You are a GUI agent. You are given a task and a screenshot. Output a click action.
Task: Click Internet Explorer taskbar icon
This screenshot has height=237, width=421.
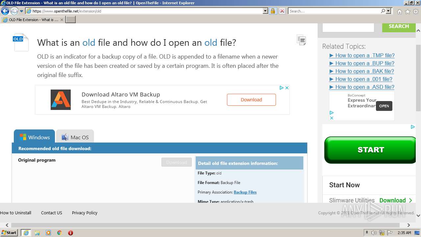coord(26,233)
